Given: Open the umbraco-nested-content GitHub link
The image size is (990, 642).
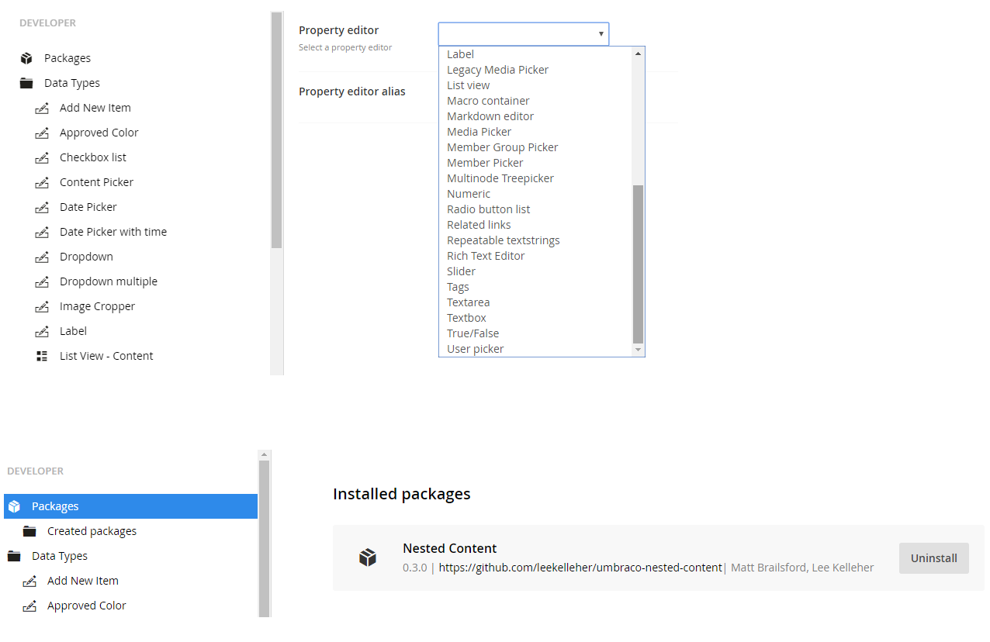Looking at the screenshot, I should pos(580,568).
